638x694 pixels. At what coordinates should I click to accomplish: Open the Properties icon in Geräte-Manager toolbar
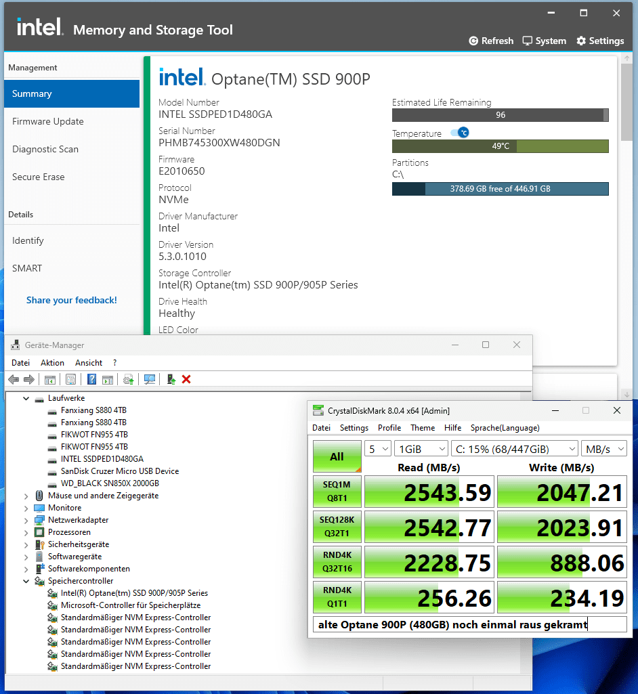(x=71, y=379)
